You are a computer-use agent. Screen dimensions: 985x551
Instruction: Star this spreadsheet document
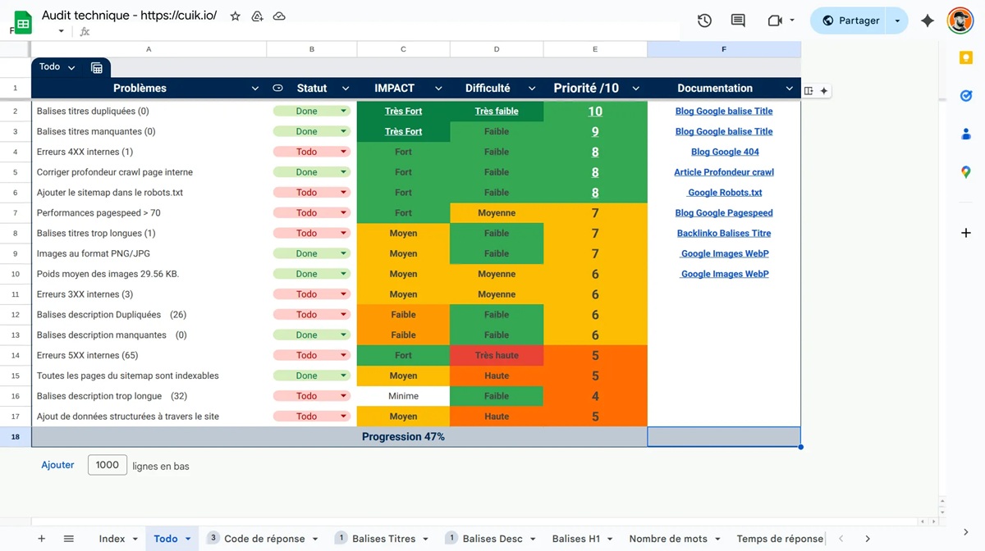[x=236, y=16]
